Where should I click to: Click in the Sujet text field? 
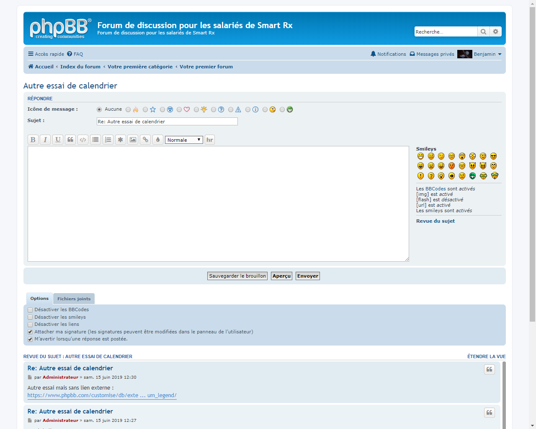pos(167,122)
